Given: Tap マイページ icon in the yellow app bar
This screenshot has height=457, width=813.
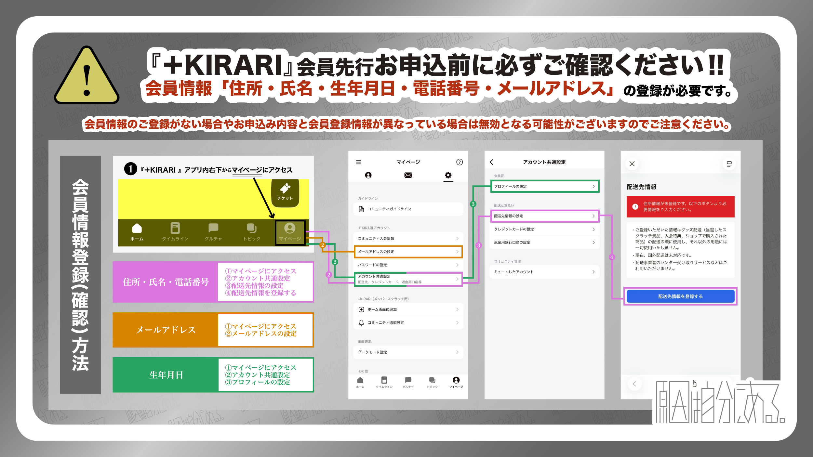Looking at the screenshot, I should (290, 232).
